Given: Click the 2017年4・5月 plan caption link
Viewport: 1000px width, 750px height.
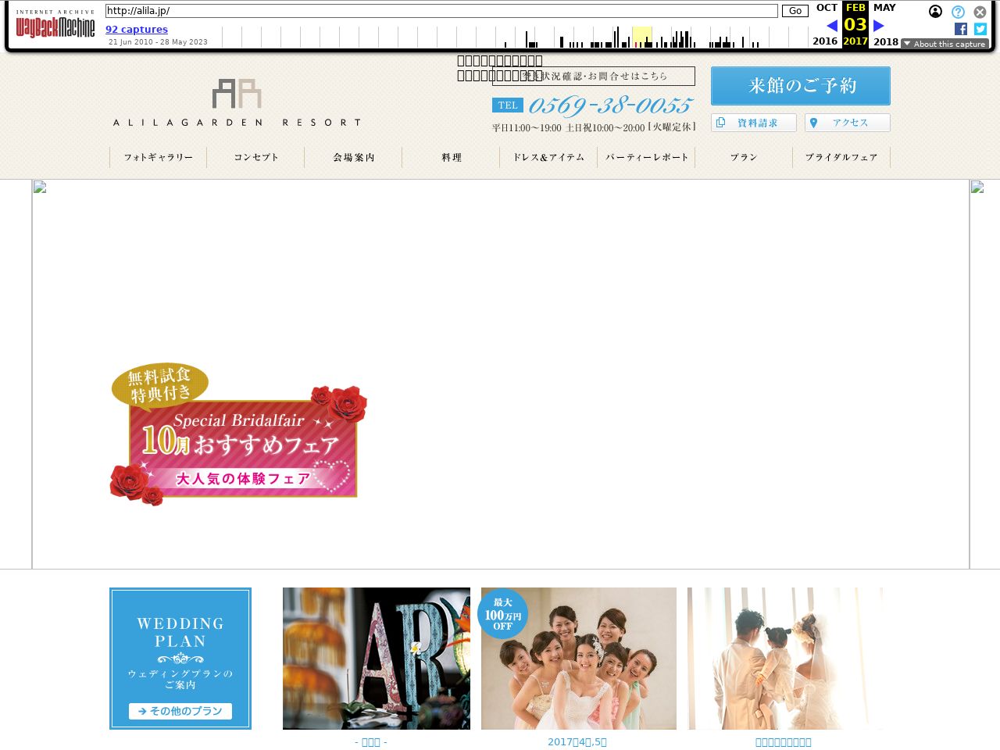Looking at the screenshot, I should (577, 742).
